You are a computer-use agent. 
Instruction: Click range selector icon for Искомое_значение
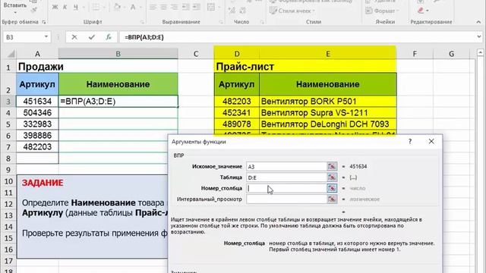pyautogui.click(x=332, y=167)
